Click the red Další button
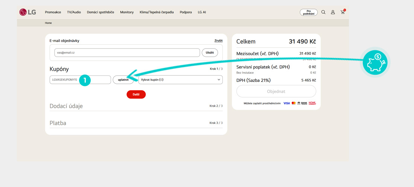 pyautogui.click(x=136, y=95)
